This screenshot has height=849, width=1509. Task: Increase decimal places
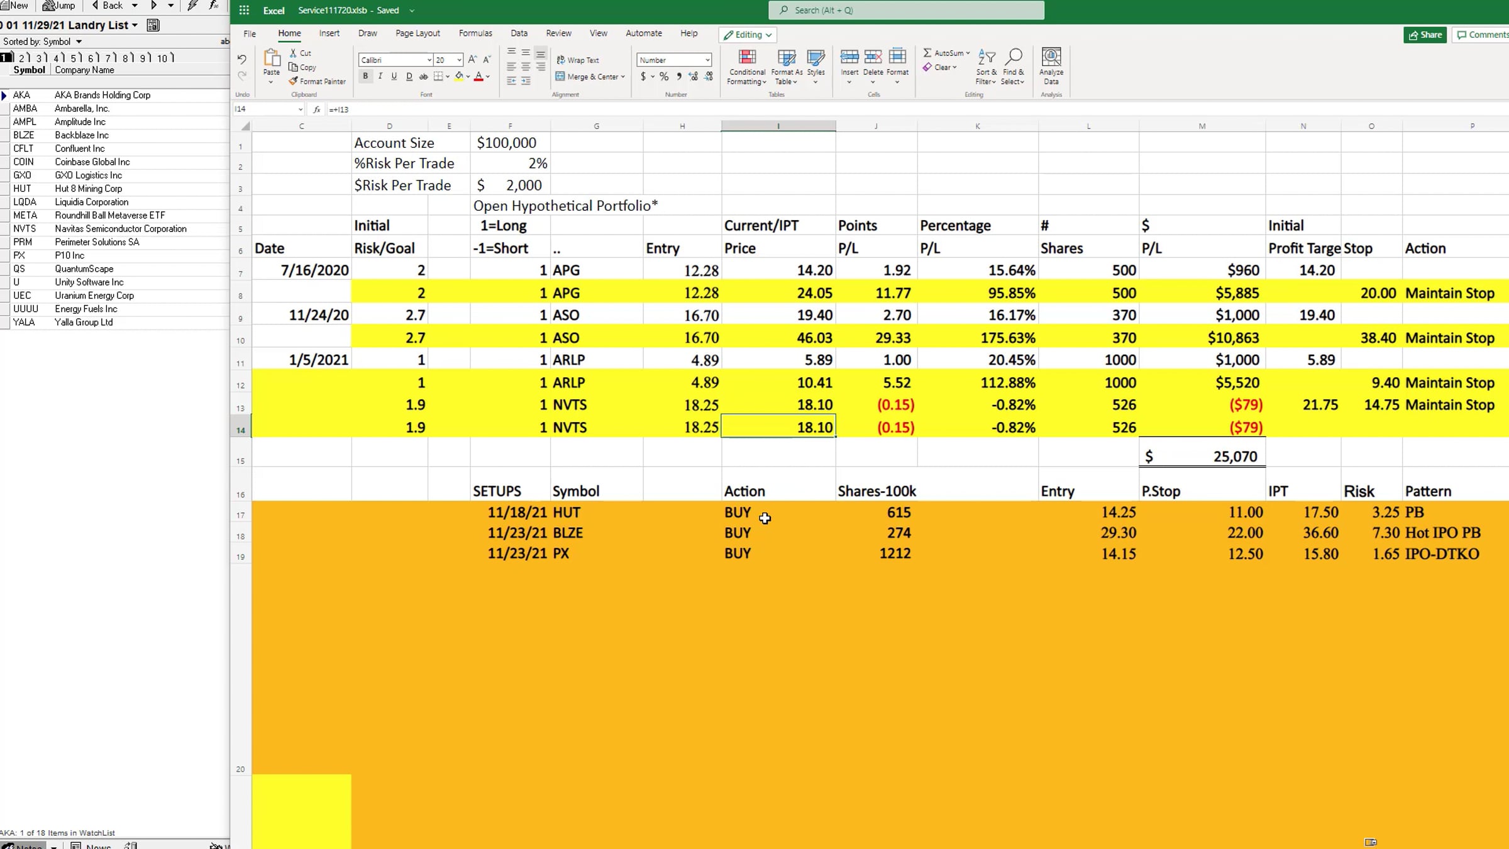click(694, 77)
